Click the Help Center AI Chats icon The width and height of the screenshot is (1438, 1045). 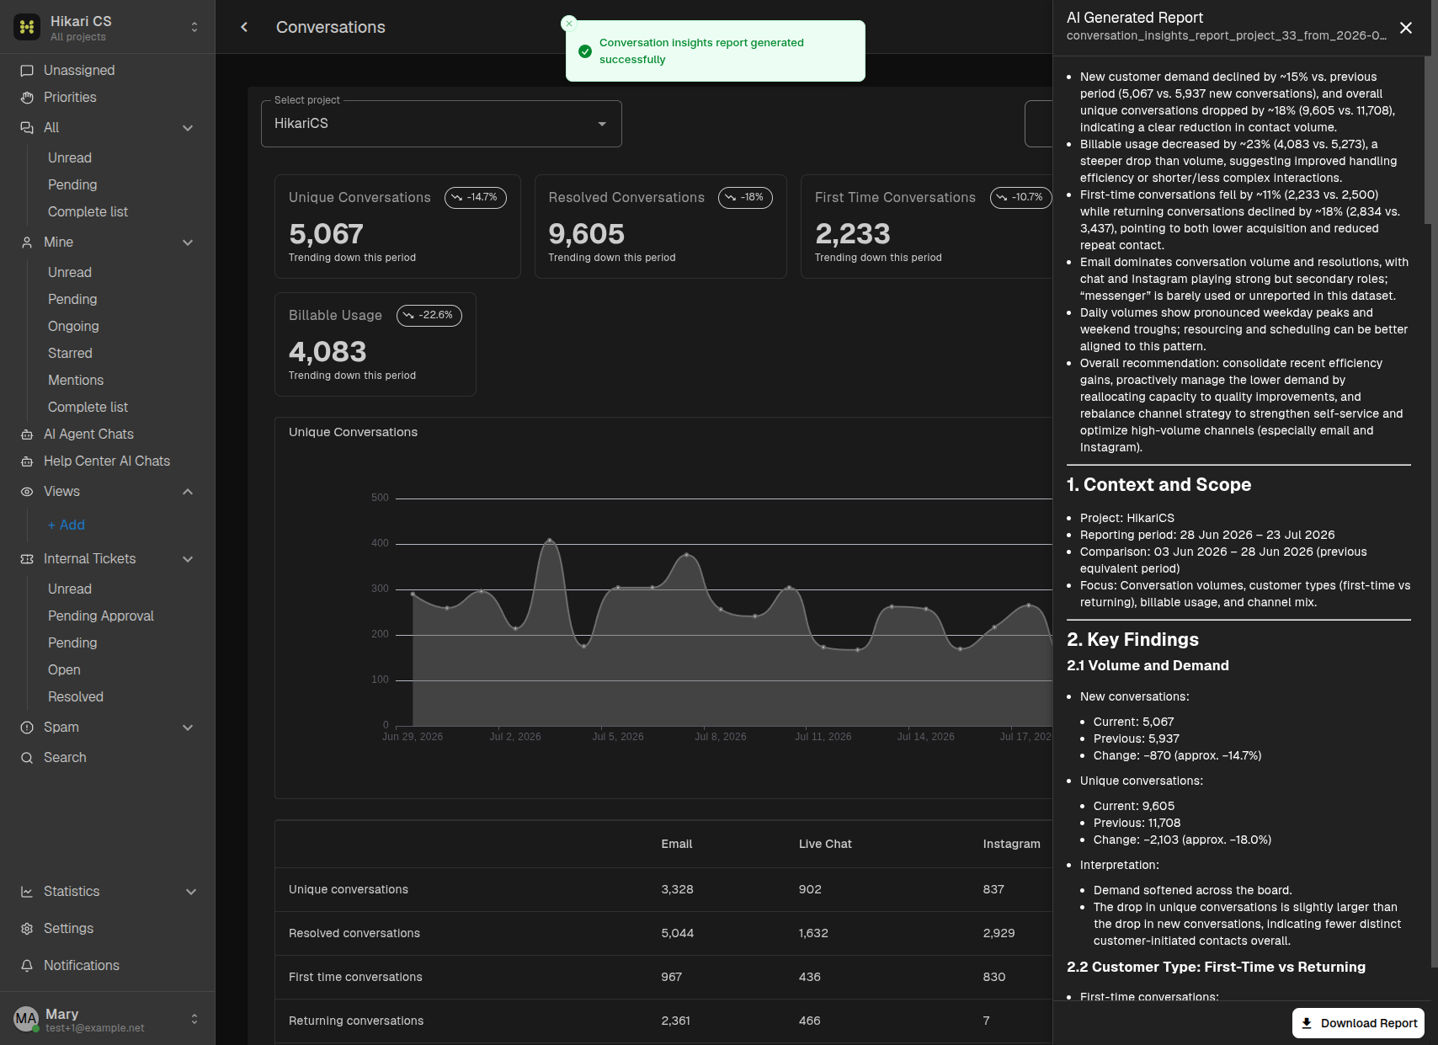pyautogui.click(x=27, y=461)
